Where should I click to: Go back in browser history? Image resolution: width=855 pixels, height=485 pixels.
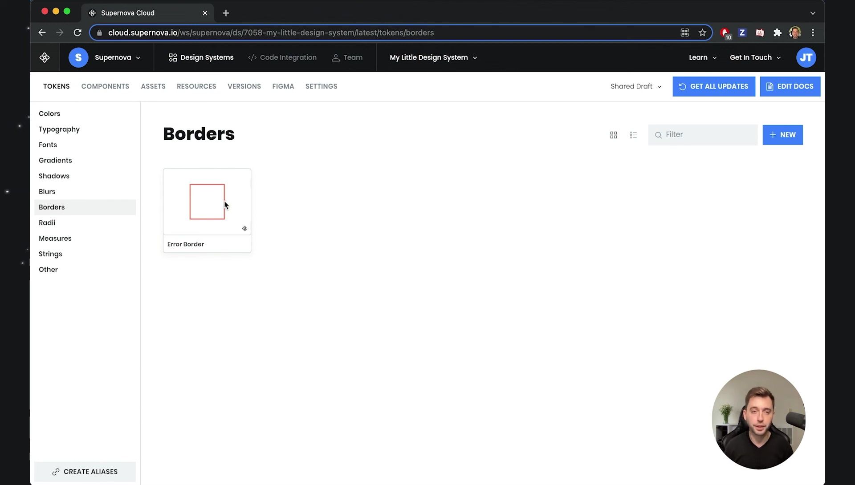coord(42,32)
